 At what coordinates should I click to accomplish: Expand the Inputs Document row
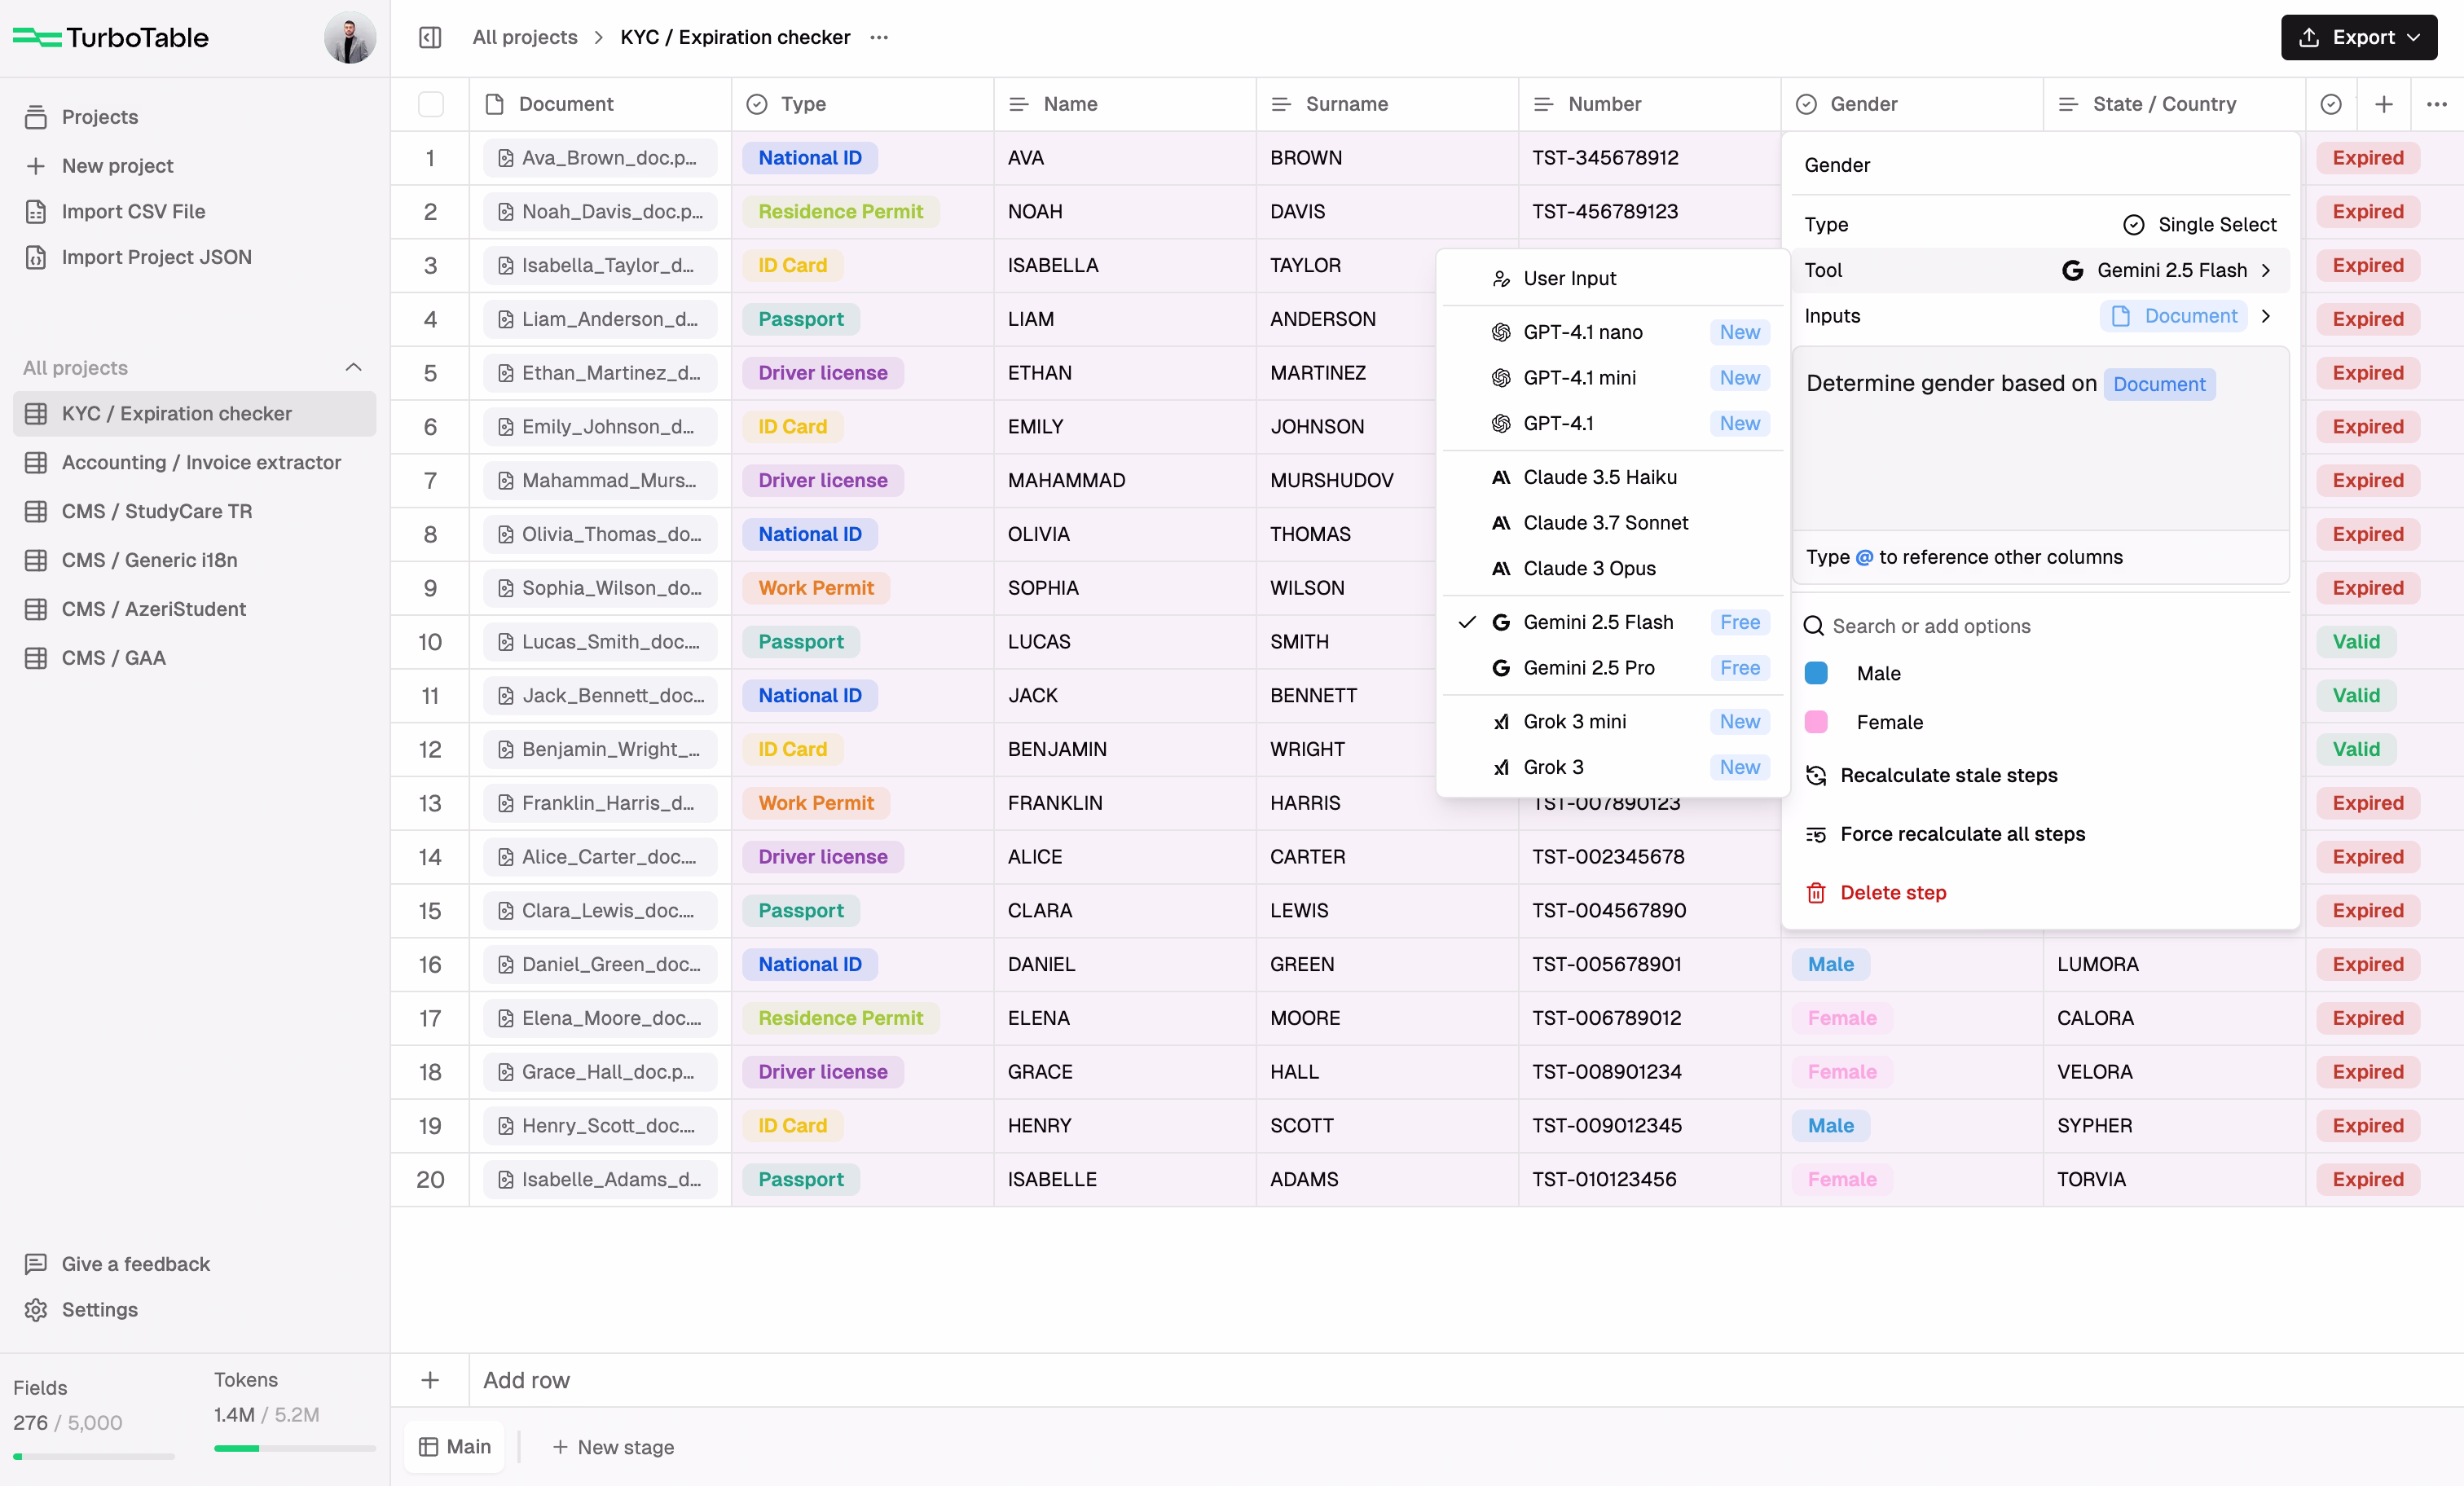tap(2040, 316)
